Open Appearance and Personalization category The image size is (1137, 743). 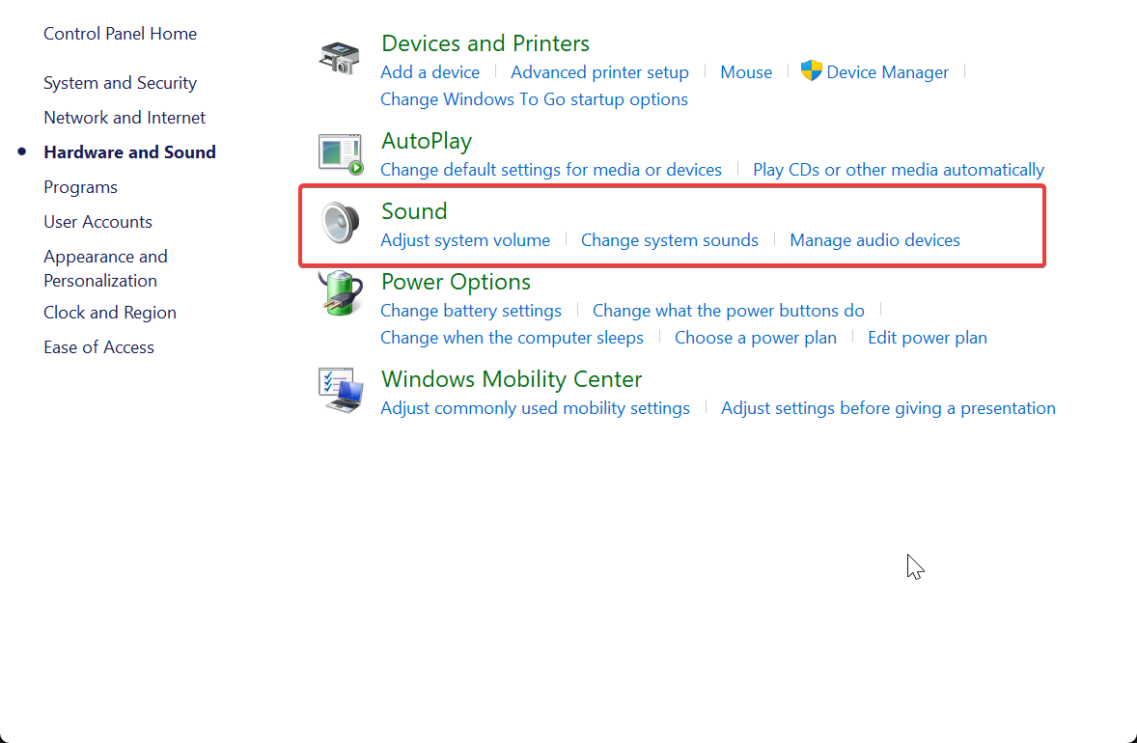(106, 268)
